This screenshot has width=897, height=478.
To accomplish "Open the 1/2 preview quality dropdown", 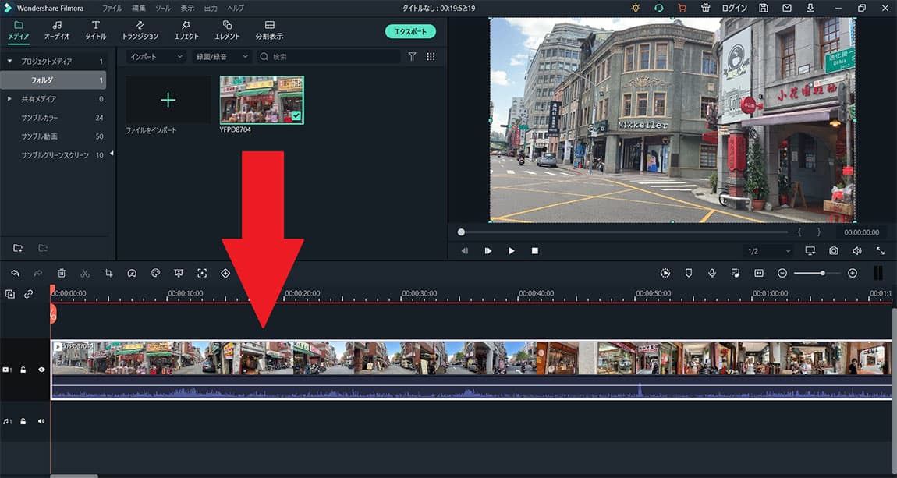I will tap(768, 251).
